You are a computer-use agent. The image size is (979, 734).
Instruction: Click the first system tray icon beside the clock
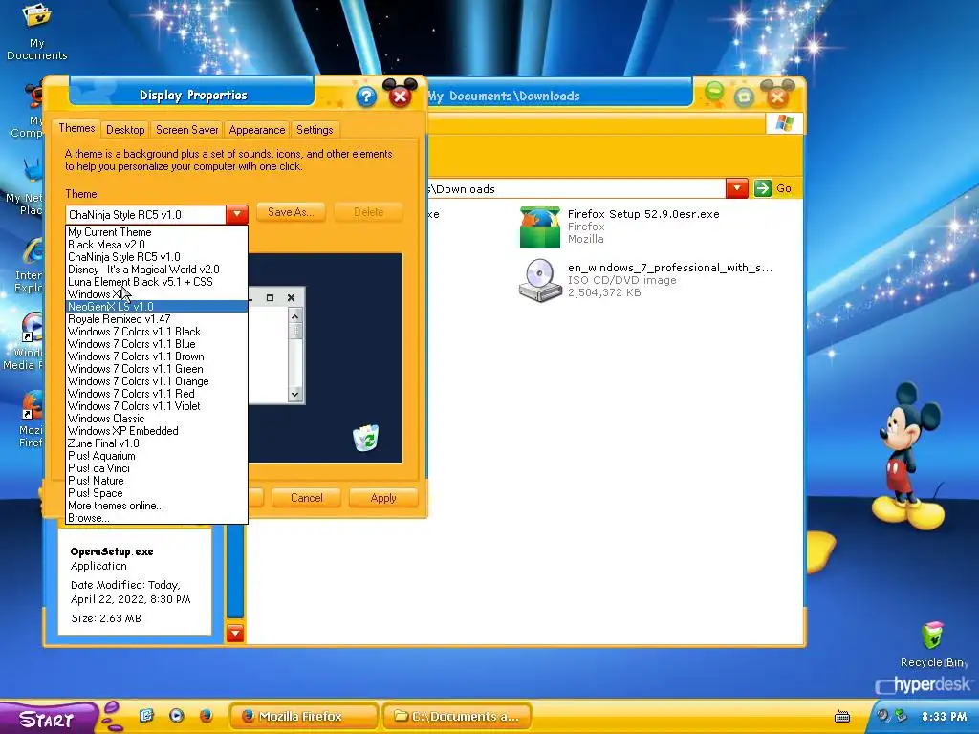pyautogui.click(x=882, y=715)
